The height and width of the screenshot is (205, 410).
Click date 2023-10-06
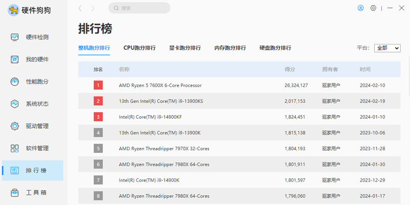[373, 133]
